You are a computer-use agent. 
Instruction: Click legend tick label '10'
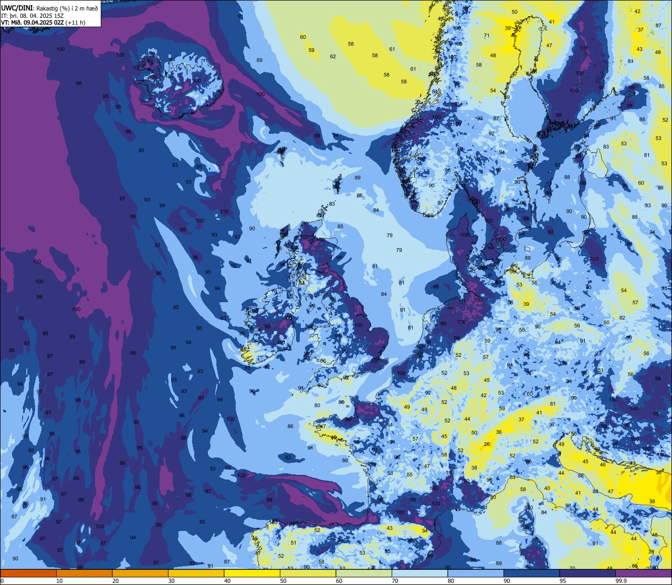(59, 581)
